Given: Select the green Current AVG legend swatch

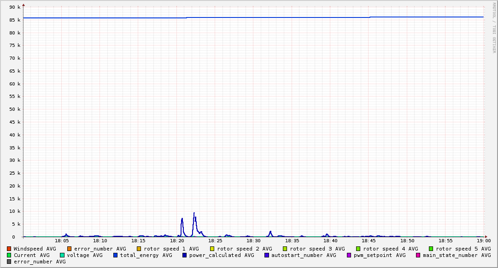Looking at the screenshot, I should 9,255.
